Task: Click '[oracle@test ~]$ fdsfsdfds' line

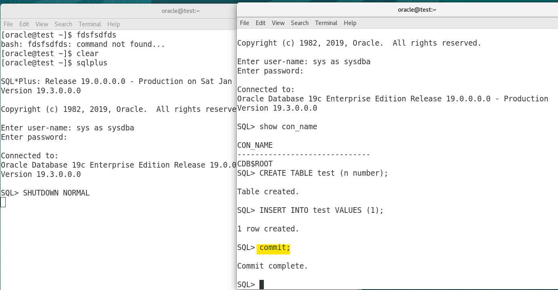Action: click(59, 35)
